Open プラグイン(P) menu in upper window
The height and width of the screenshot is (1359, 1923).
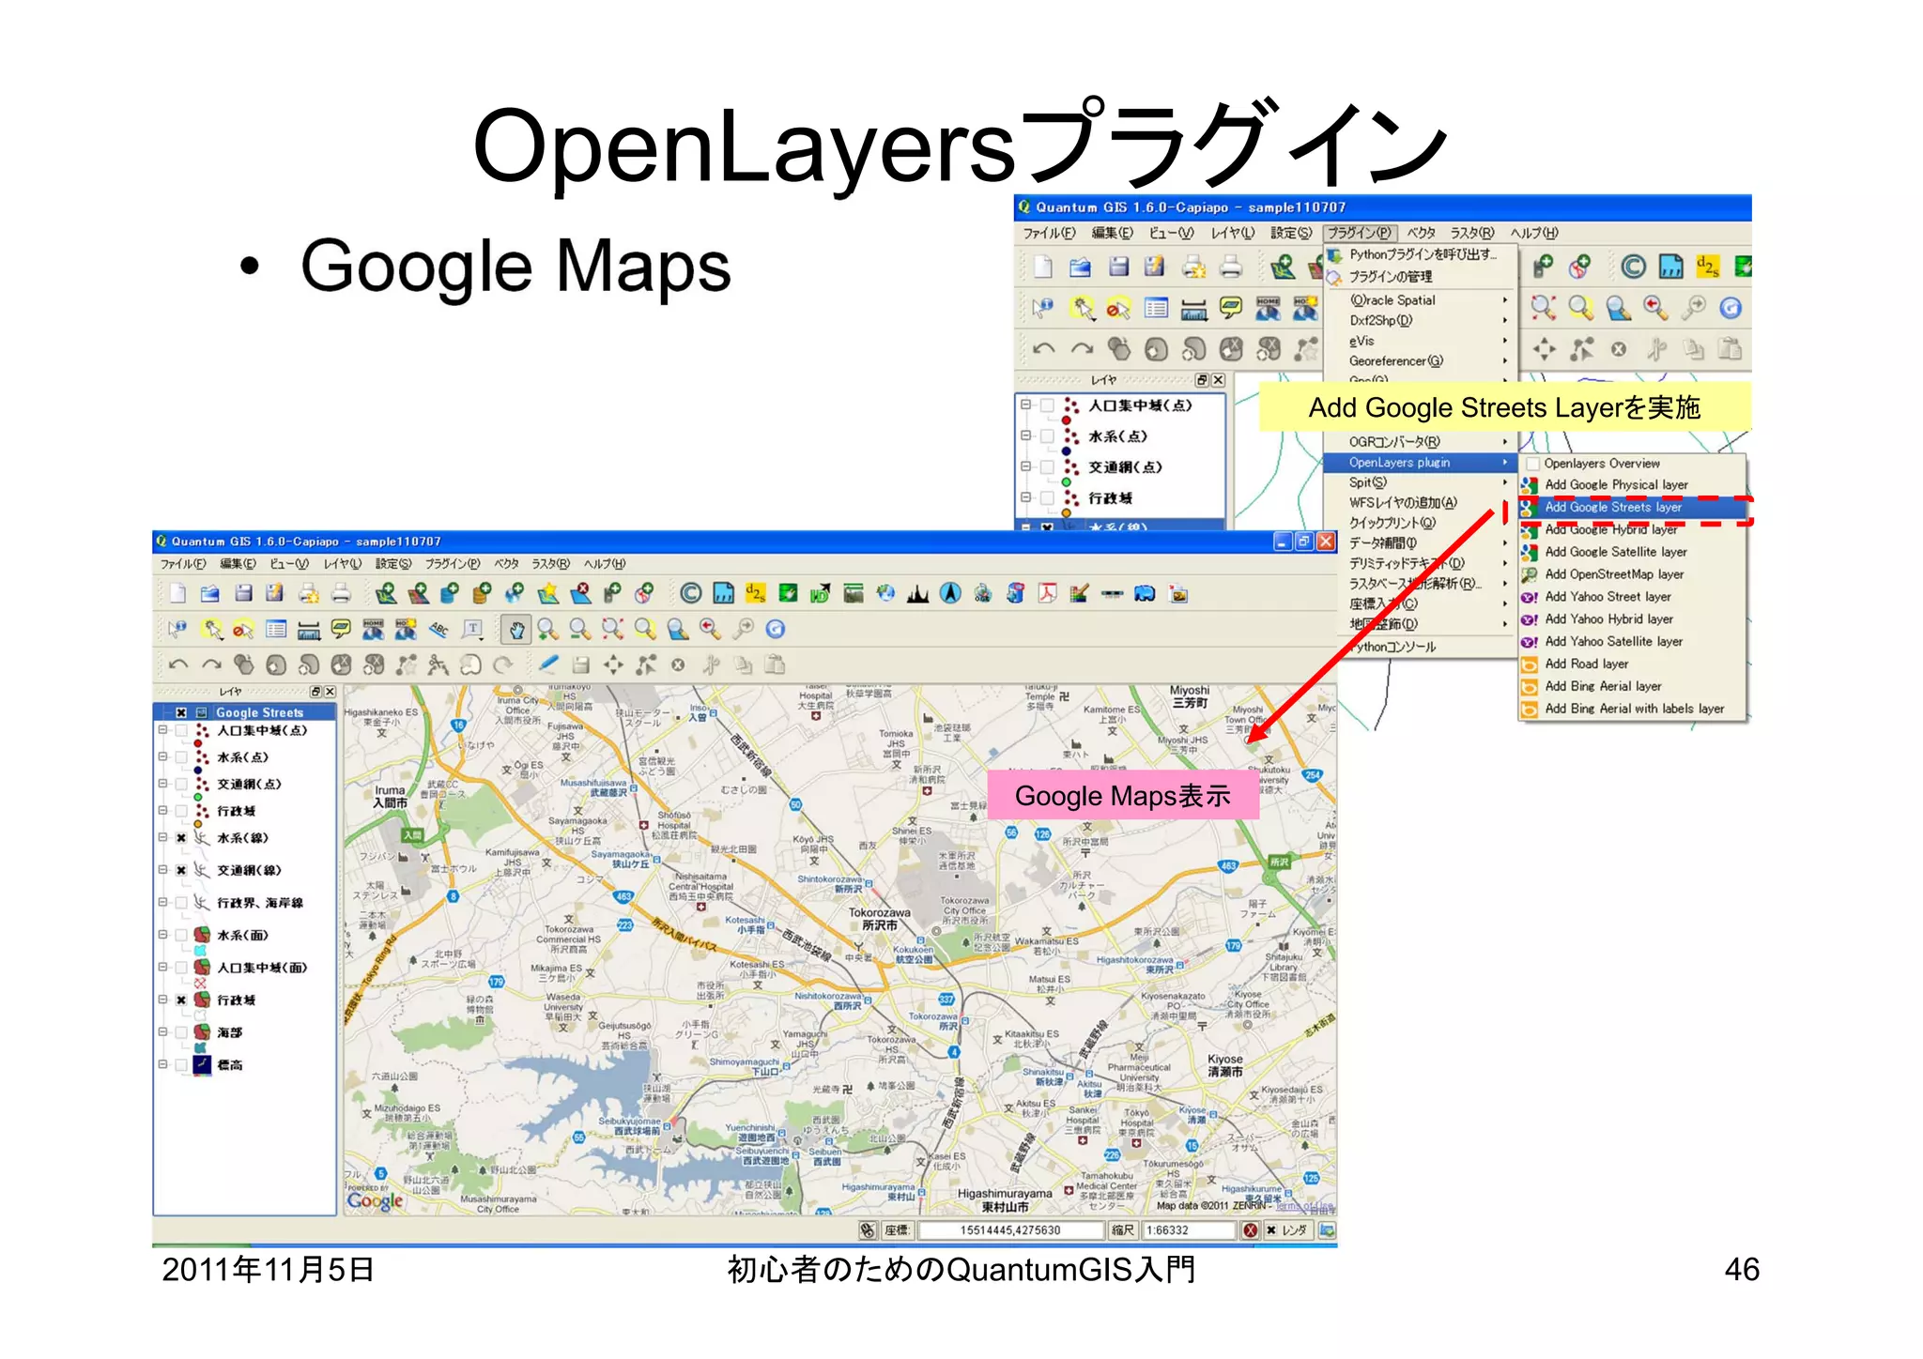pos(1360,233)
